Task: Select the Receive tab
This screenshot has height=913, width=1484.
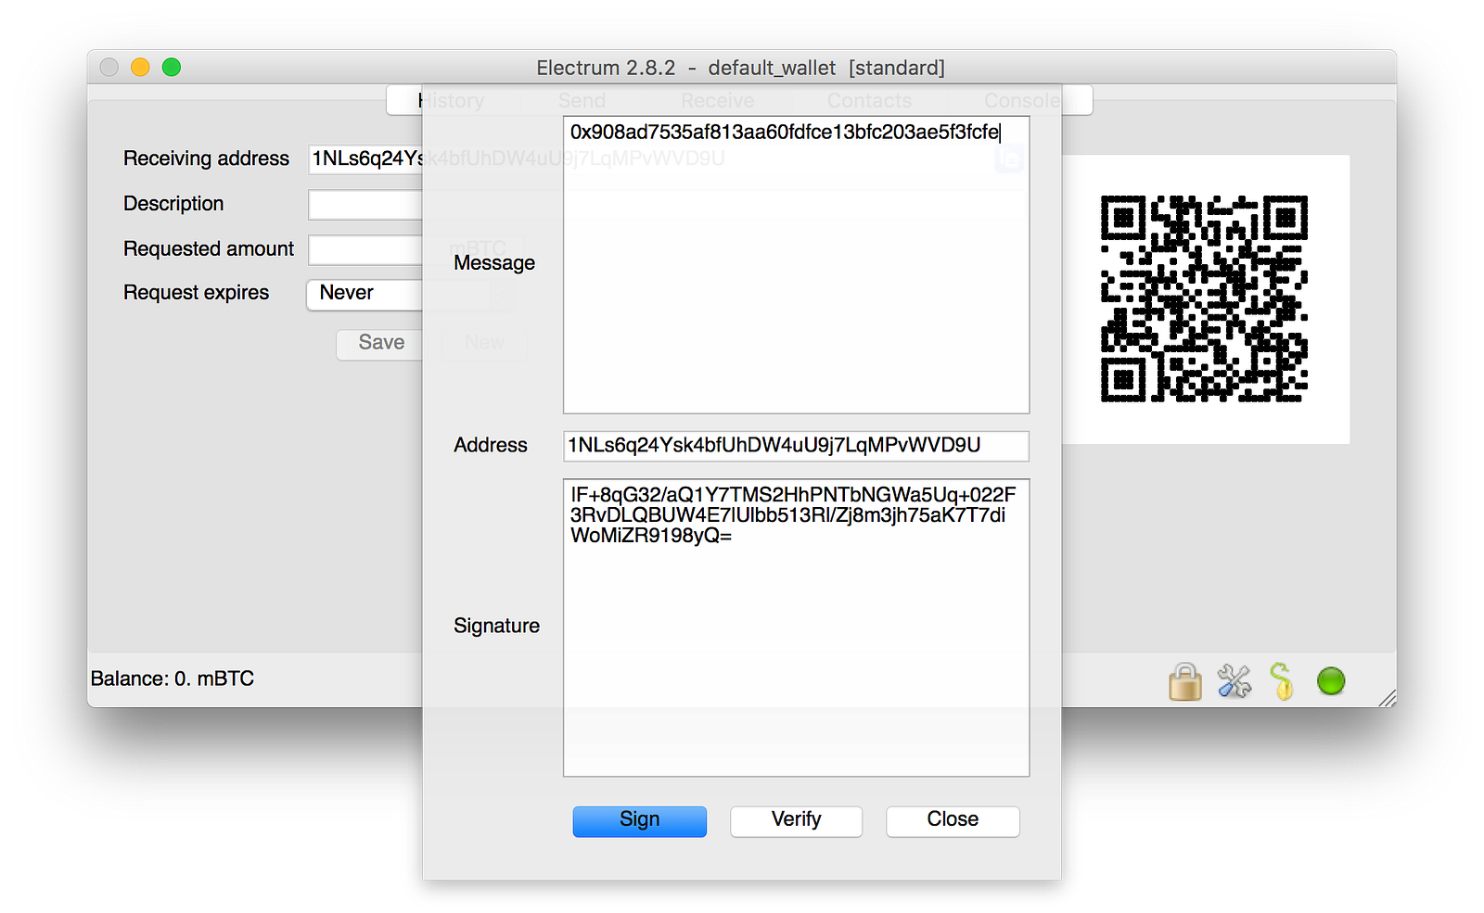Action: coord(717,100)
